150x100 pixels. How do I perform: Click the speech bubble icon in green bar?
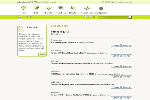point(86,17)
